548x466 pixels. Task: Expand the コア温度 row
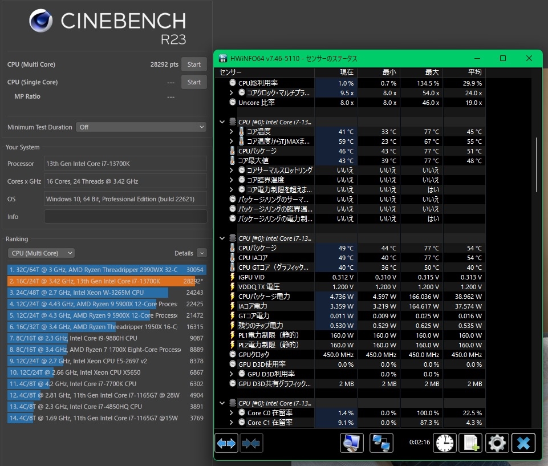click(x=231, y=131)
